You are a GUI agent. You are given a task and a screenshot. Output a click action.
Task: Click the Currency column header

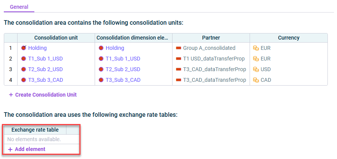coord(289,38)
